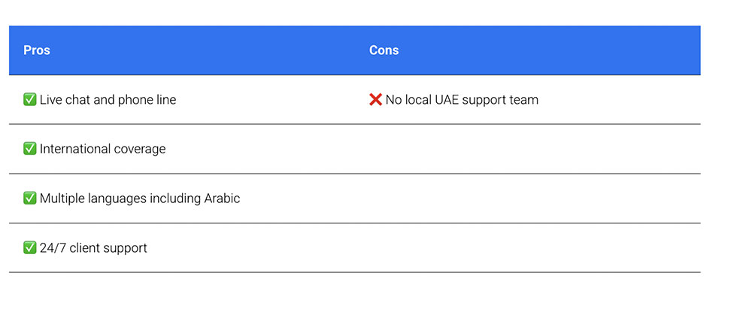Screen dimensions: 734x309
Task: Click the empty Cons cell beside 24/7 support
Action: [x=526, y=248]
